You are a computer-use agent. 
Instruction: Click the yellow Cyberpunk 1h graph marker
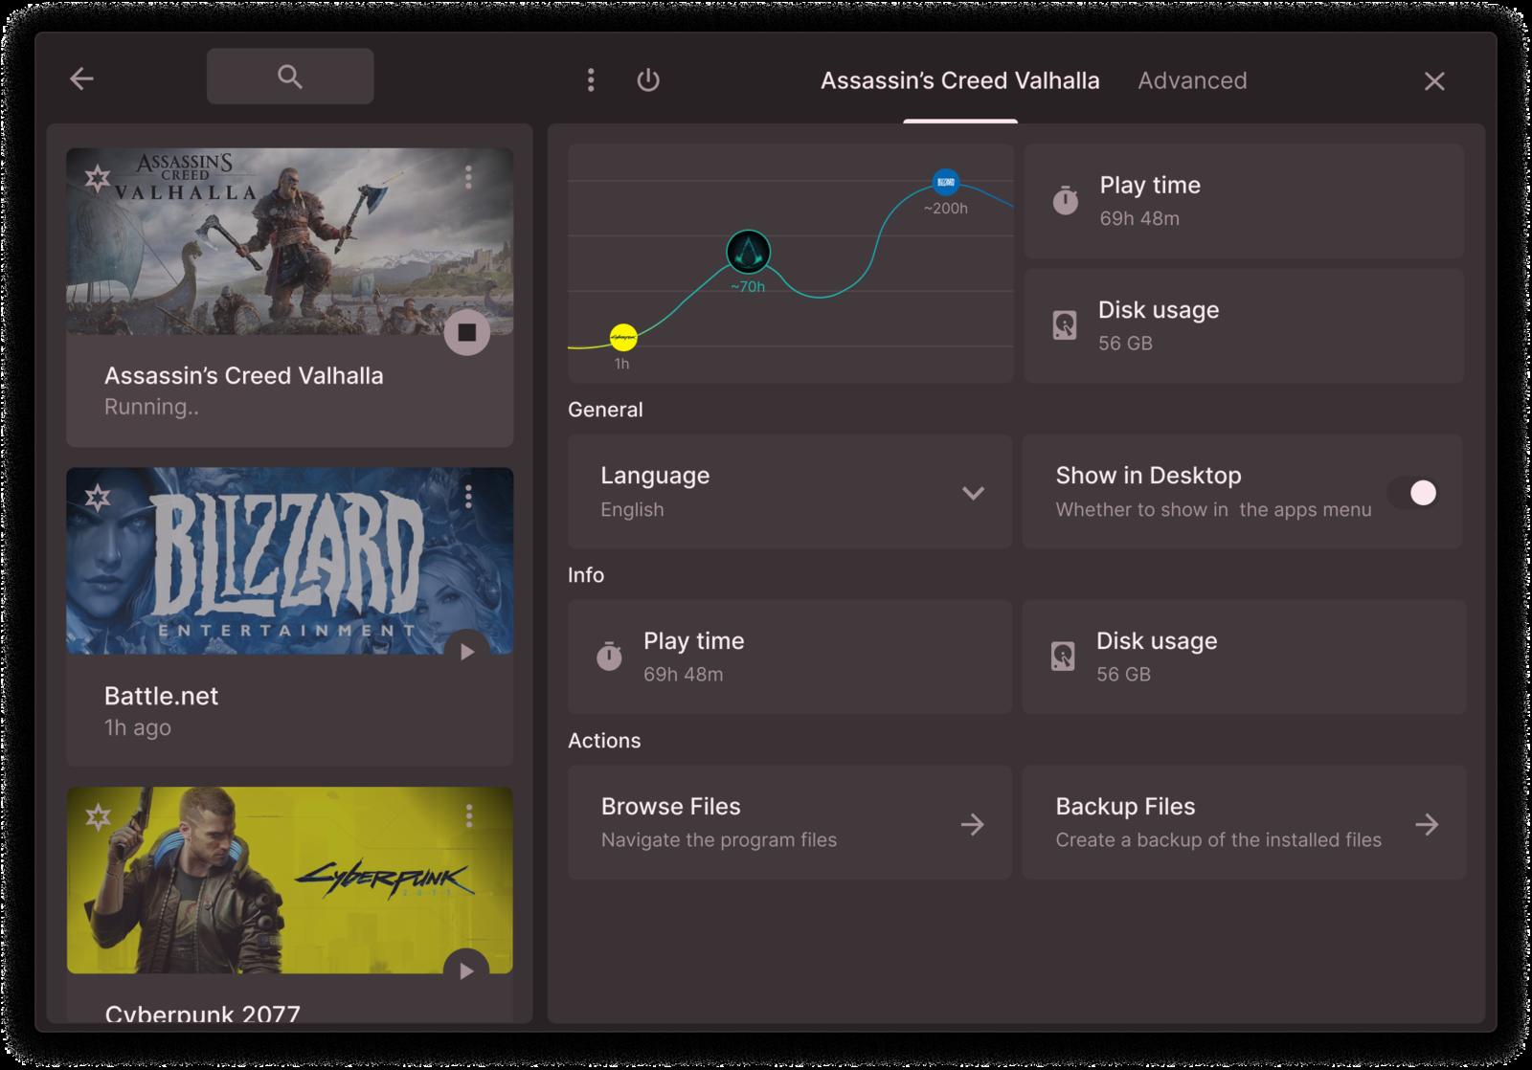click(623, 337)
